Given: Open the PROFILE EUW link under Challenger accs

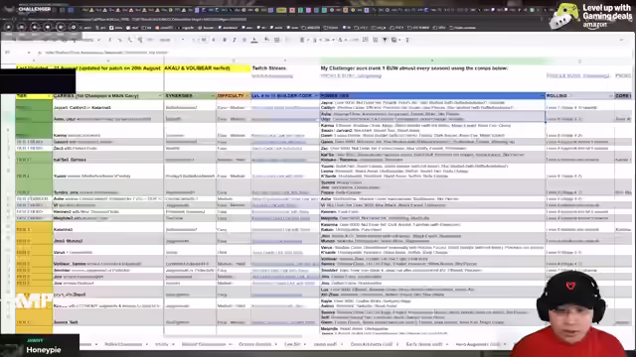Looking at the screenshot, I should (351, 75).
